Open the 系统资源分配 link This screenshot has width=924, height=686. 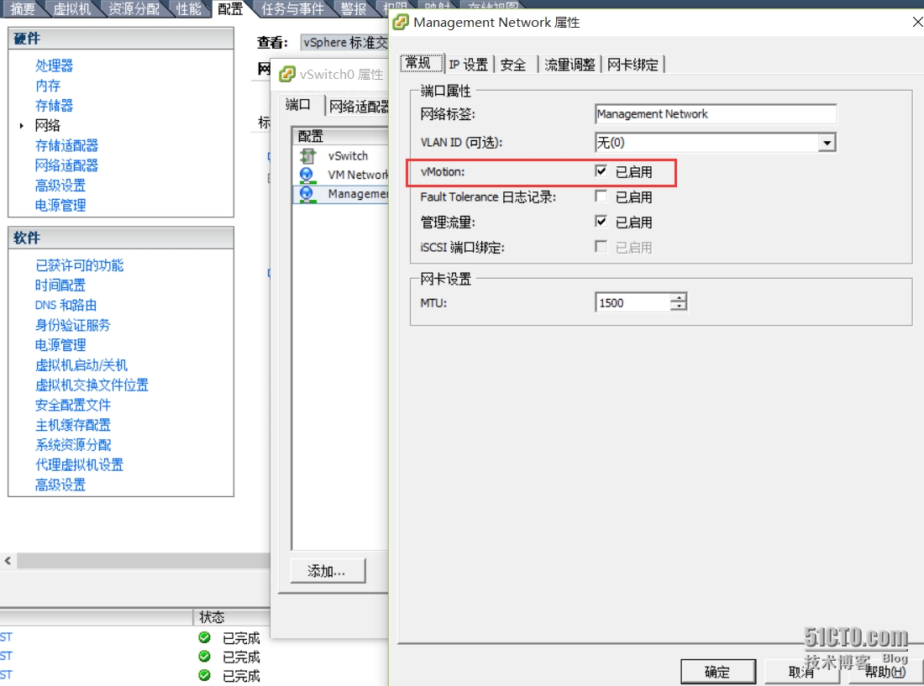point(72,445)
